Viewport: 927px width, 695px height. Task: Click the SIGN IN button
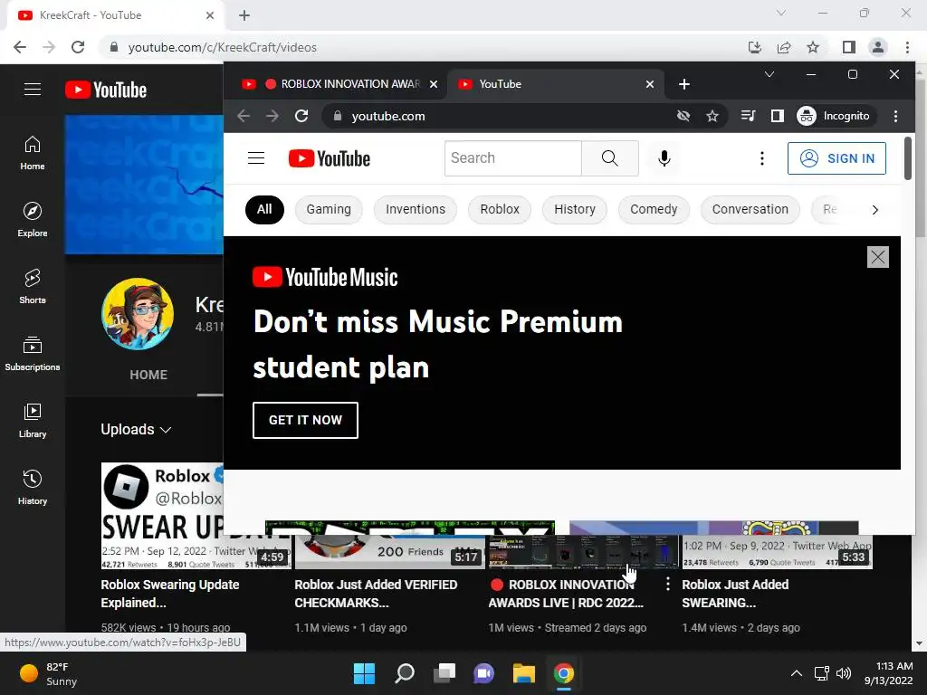tap(836, 158)
